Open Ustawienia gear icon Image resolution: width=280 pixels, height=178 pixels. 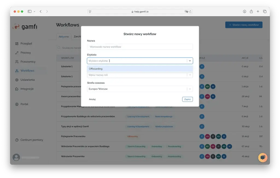click(x=17, y=80)
